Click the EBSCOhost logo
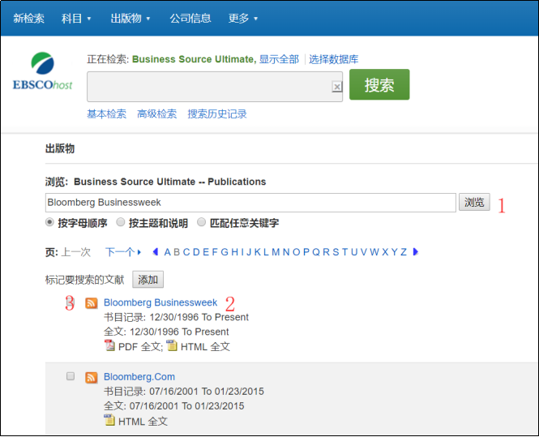Image resolution: width=539 pixels, height=437 pixels. (x=43, y=71)
